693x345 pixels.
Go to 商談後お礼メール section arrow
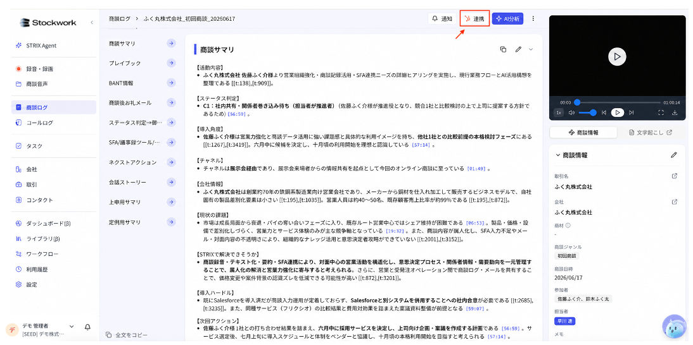click(x=171, y=102)
